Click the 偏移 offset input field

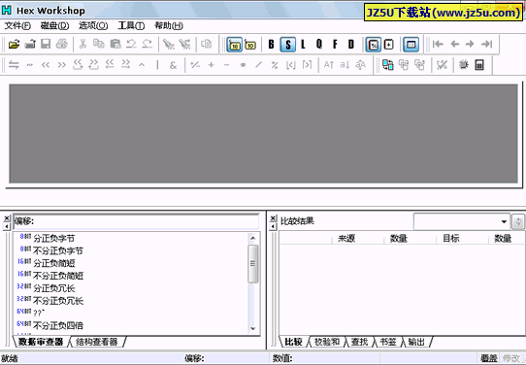coord(136,221)
